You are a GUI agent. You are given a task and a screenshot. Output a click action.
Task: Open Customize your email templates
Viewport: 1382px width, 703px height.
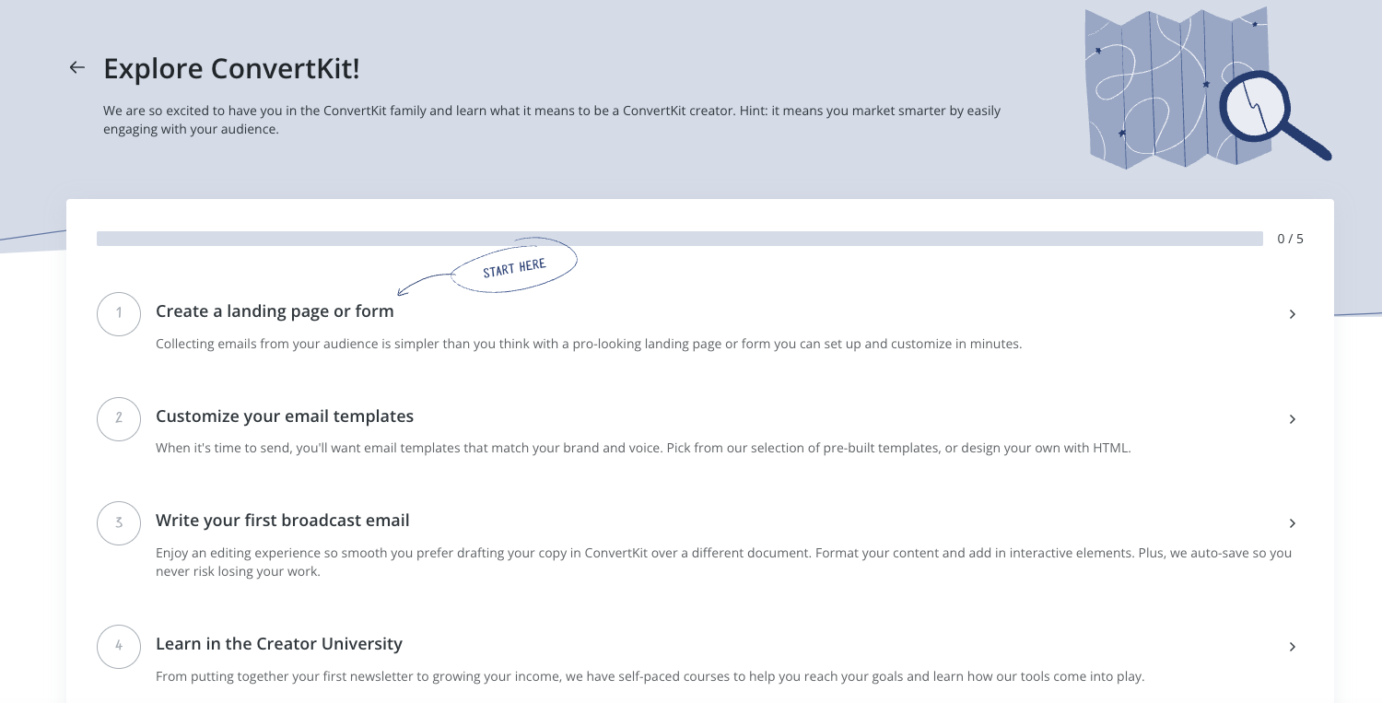[285, 416]
